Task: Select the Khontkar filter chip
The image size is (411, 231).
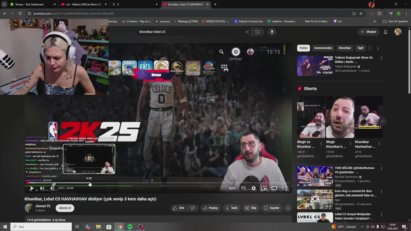Action: tap(345, 48)
